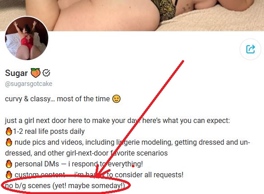This screenshot has width=264, height=194.
Task: Click fire emoji before 'personal DMs'
Action: (9, 164)
